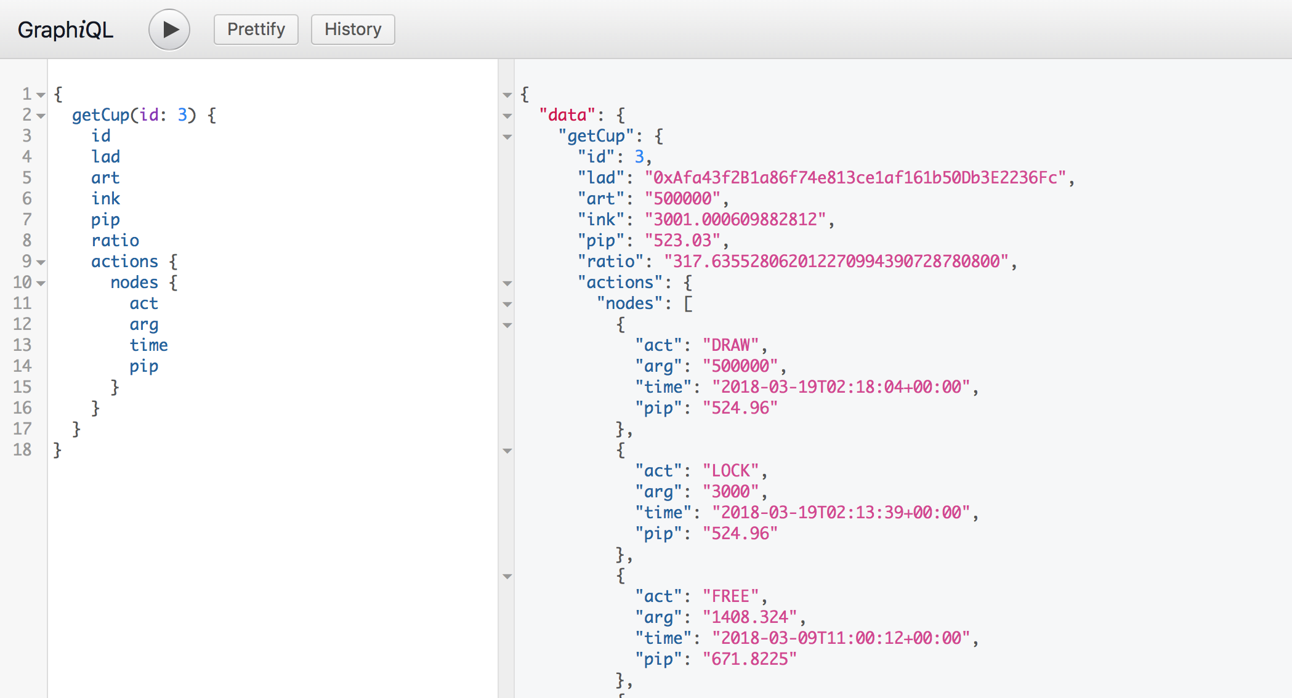Fold the nodes block at line 10
This screenshot has height=698, width=1292.
click(41, 283)
